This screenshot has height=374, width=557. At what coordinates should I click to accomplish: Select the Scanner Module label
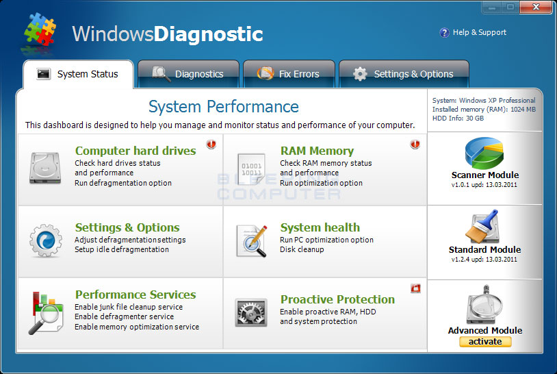[485, 175]
